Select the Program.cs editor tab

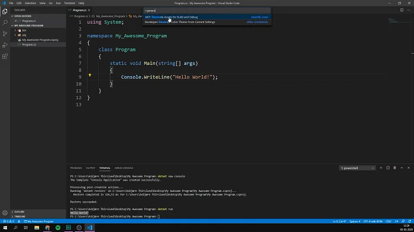pyautogui.click(x=79, y=10)
